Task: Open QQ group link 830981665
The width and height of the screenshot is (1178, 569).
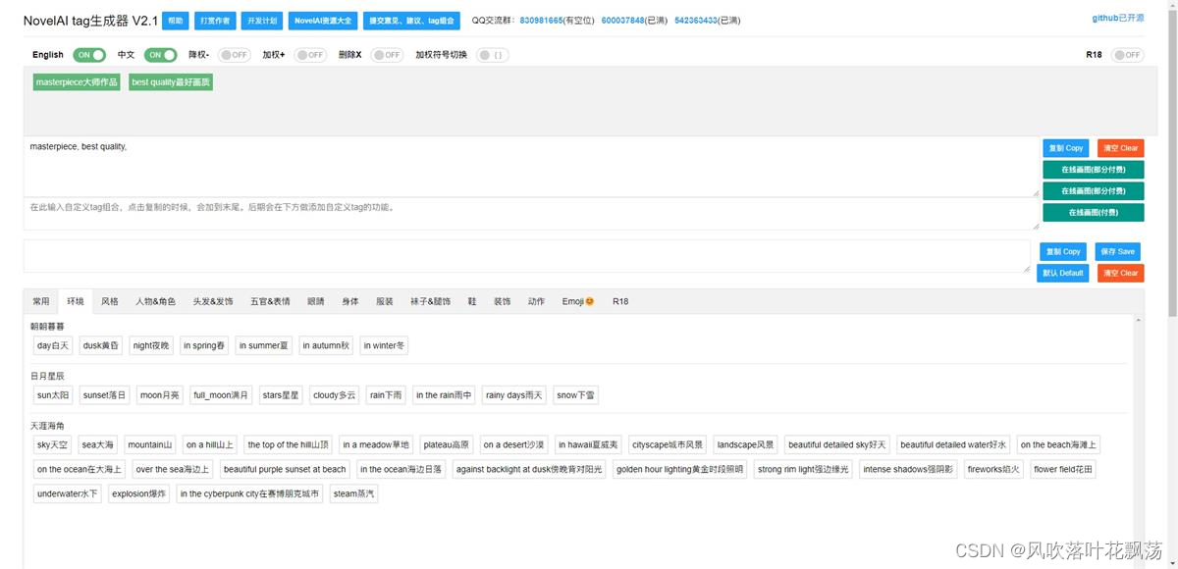Action: pos(542,20)
